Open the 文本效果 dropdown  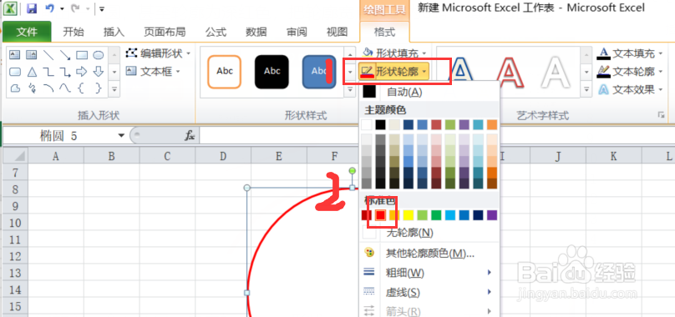[x=630, y=89]
